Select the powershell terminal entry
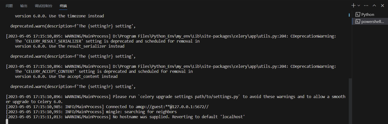The width and height of the screenshot is (388, 124). point(370,22)
